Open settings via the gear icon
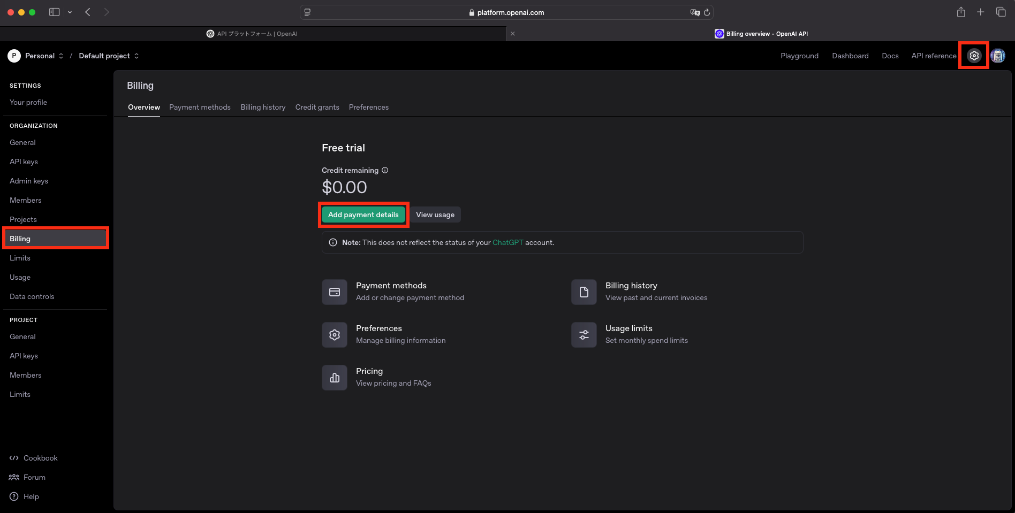This screenshot has width=1015, height=513. coord(974,56)
